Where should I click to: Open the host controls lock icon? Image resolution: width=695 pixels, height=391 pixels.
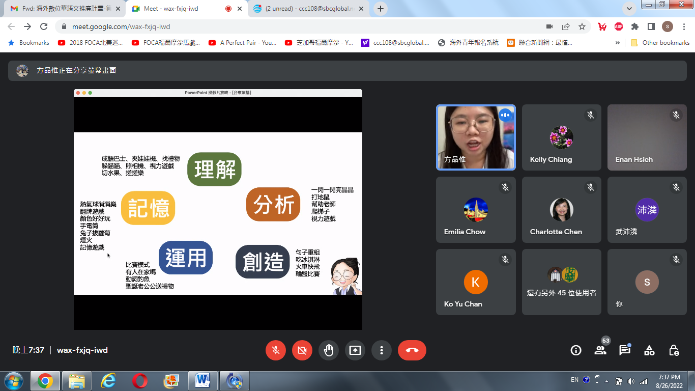674,350
